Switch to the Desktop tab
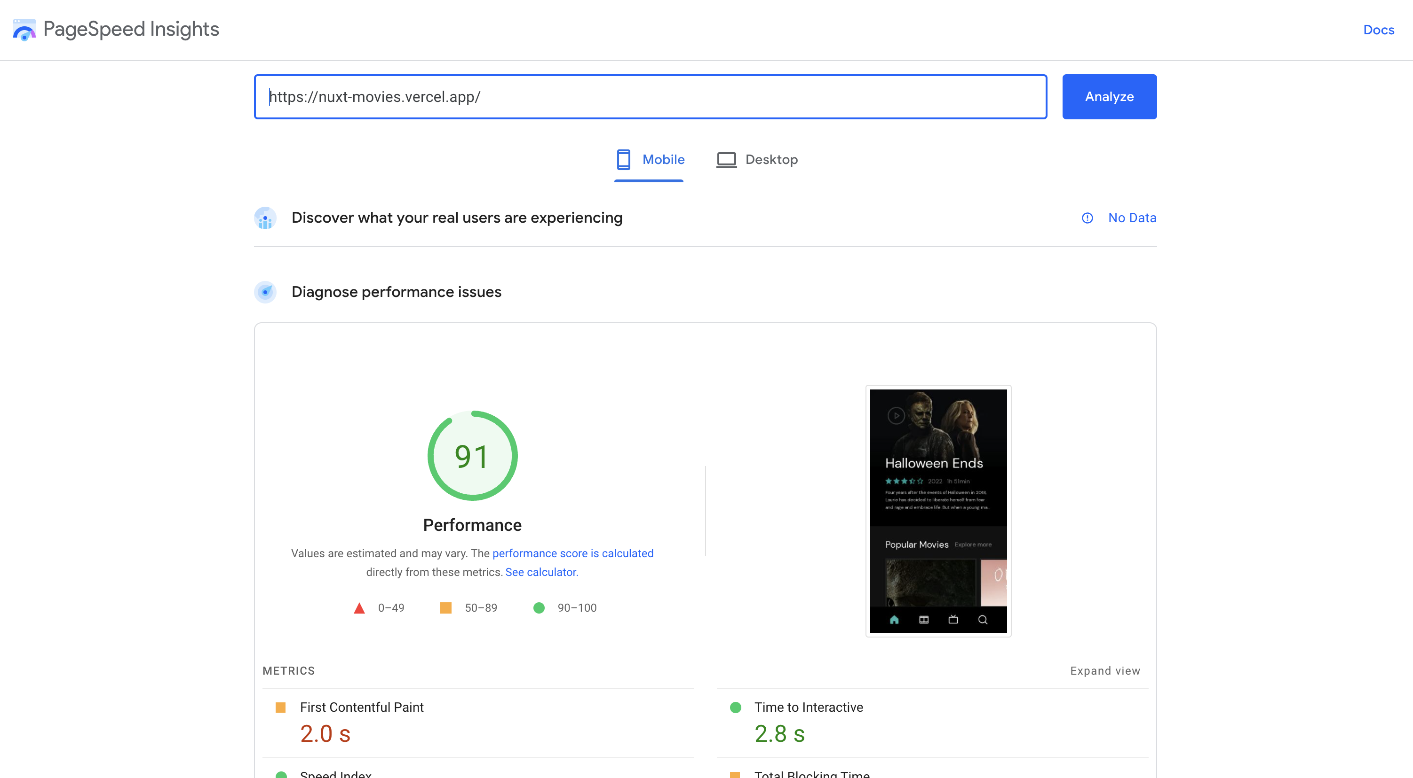 [x=757, y=159]
